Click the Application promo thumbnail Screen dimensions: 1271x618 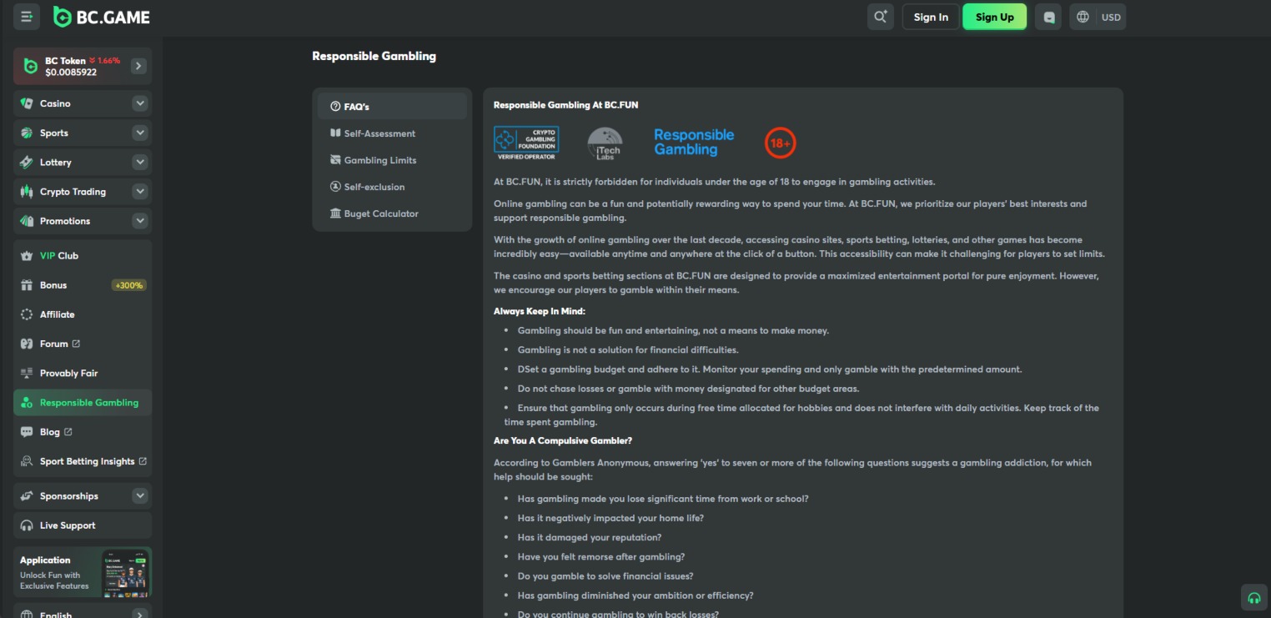pos(125,573)
